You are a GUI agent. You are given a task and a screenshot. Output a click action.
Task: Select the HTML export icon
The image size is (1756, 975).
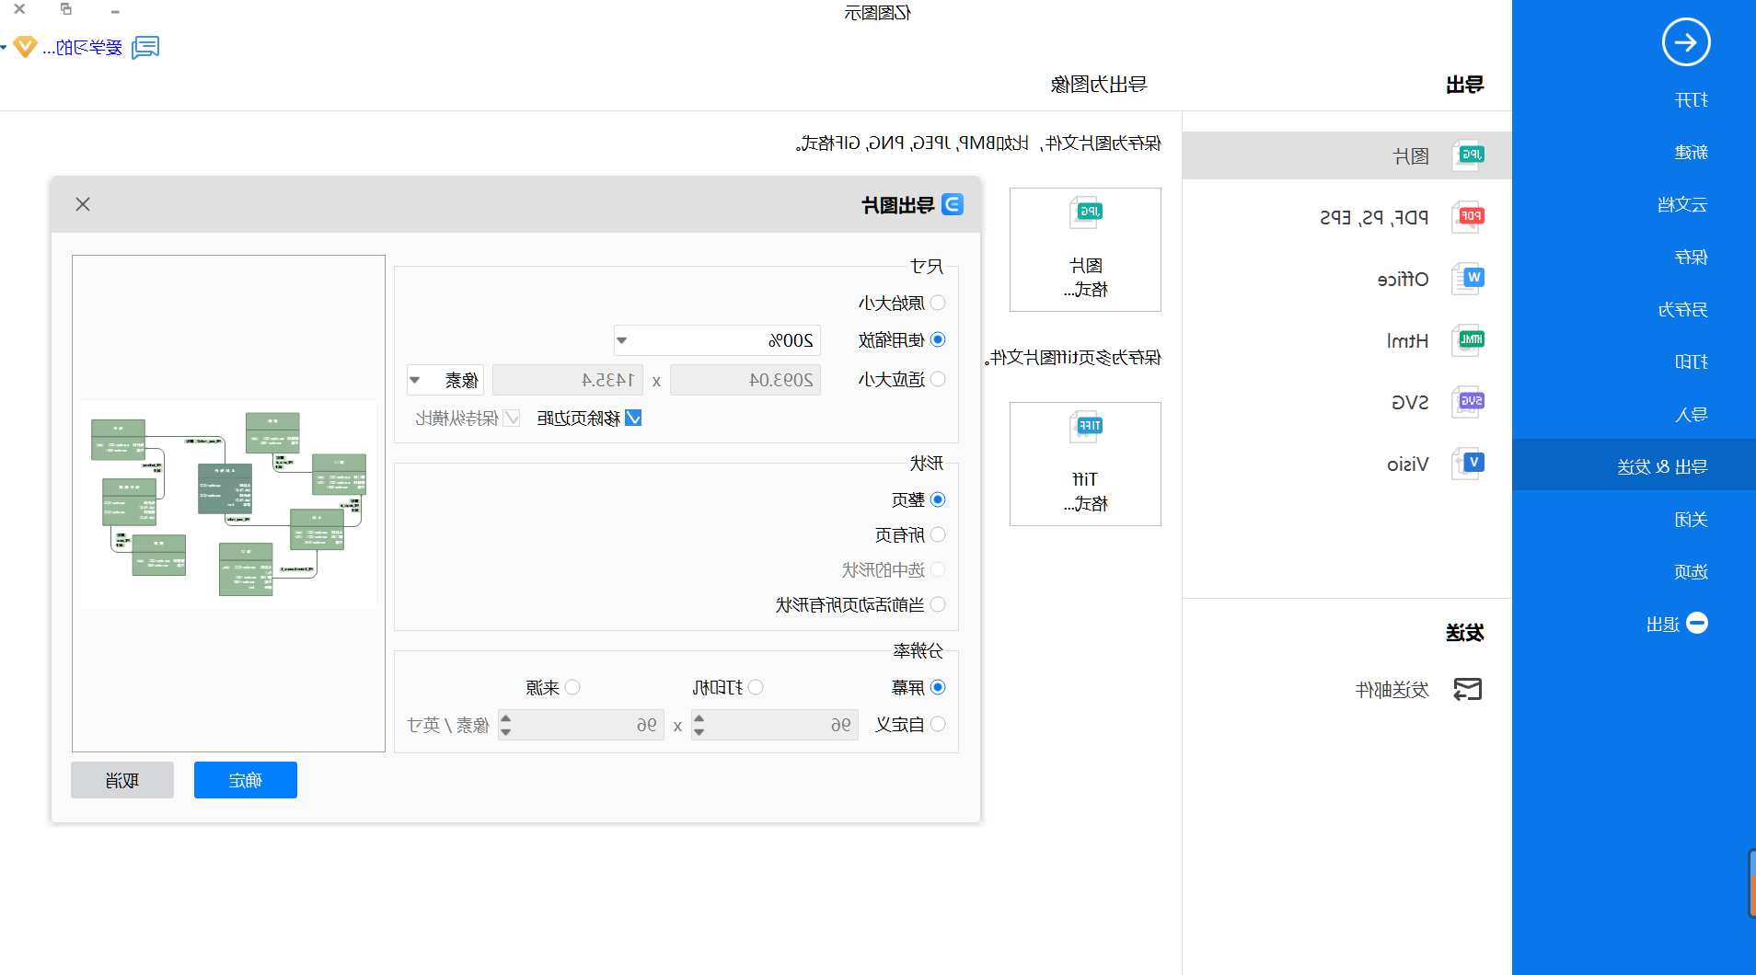(1470, 340)
